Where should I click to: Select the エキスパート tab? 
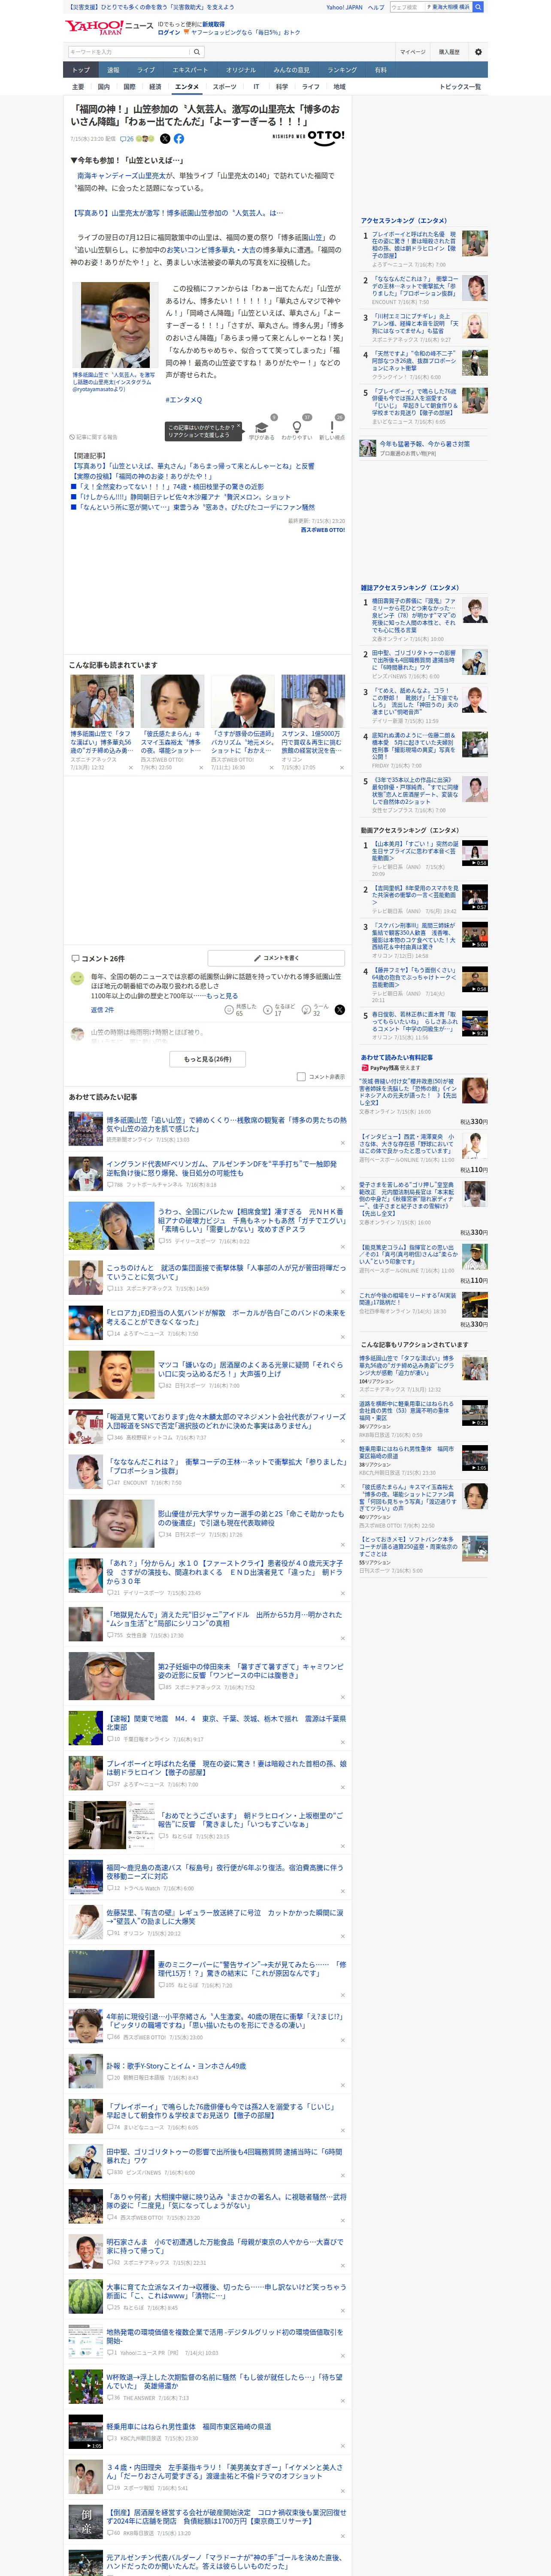[x=190, y=70]
